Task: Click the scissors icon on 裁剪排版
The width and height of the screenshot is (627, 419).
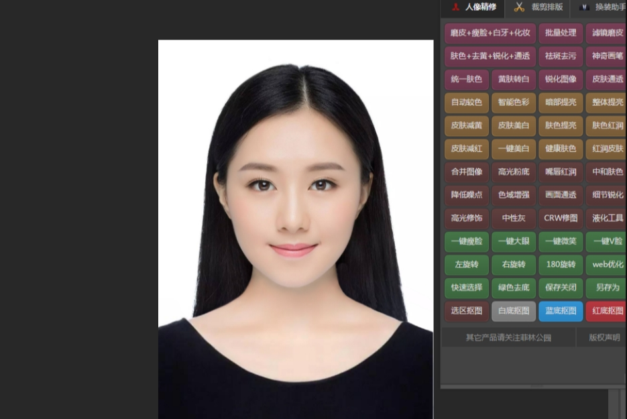Action: (x=519, y=7)
